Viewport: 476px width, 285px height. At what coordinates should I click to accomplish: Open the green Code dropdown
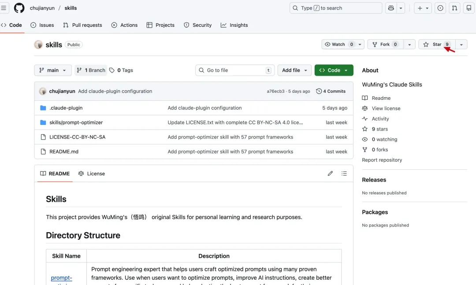334,70
